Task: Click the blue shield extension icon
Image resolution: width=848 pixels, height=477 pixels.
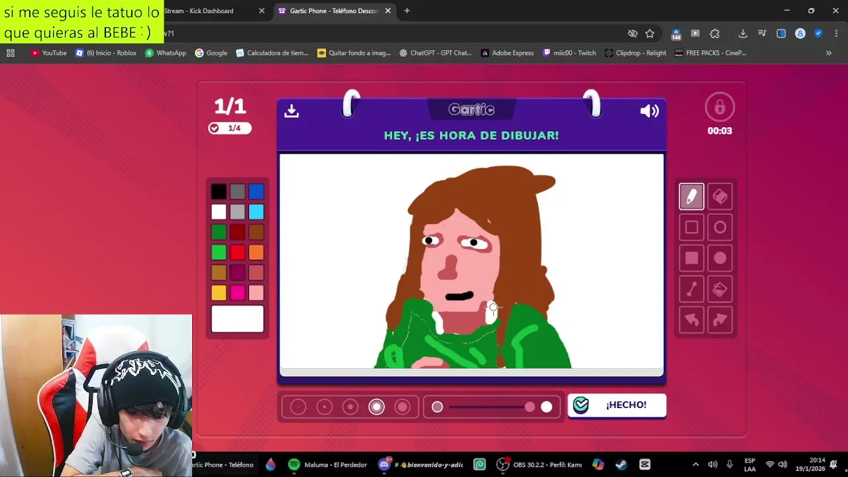Action: pyautogui.click(x=819, y=33)
